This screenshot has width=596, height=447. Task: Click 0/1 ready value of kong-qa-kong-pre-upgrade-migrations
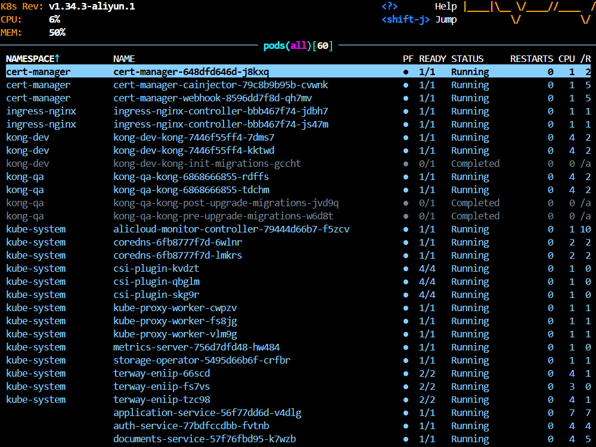click(427, 216)
